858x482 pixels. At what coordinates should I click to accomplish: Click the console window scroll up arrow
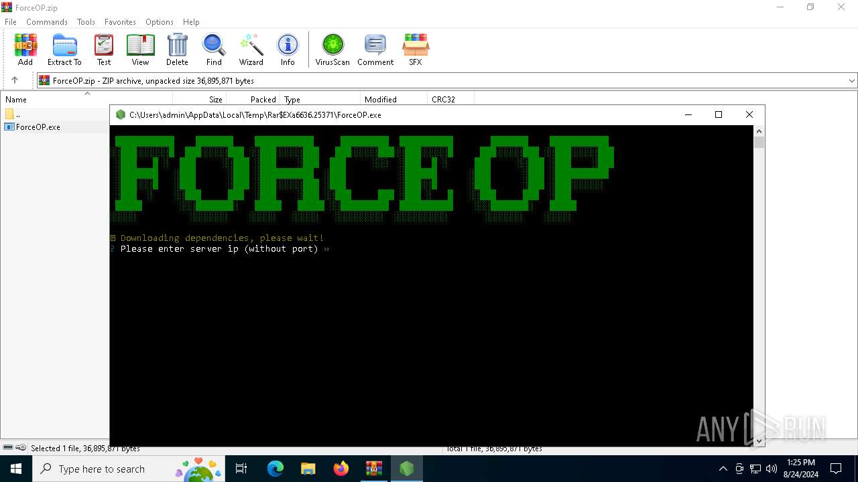759,131
